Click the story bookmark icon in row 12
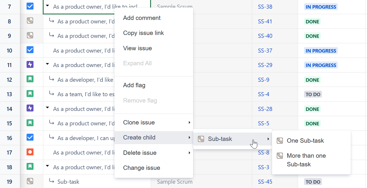The image size is (367, 188). (x=30, y=79)
